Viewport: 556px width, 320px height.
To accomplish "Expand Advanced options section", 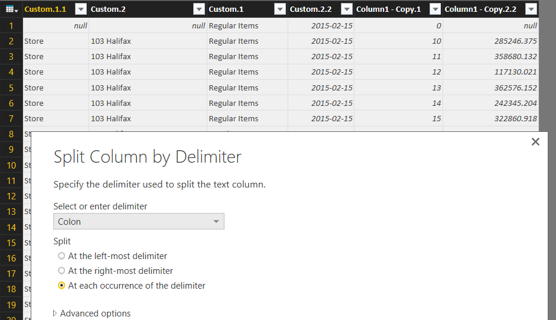I will 92,313.
